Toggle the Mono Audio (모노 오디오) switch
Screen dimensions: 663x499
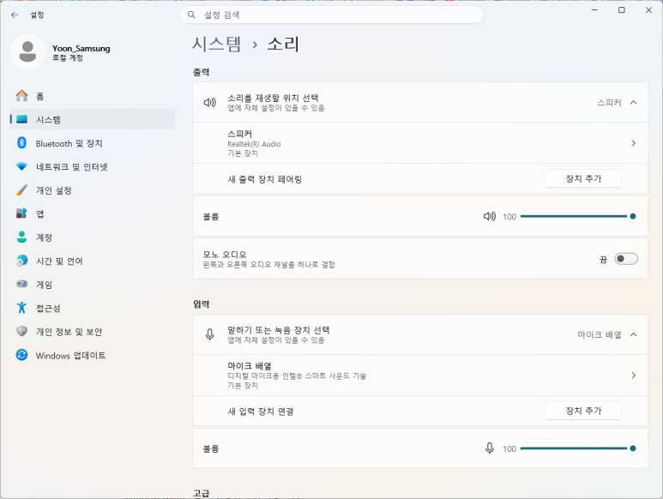pos(626,259)
